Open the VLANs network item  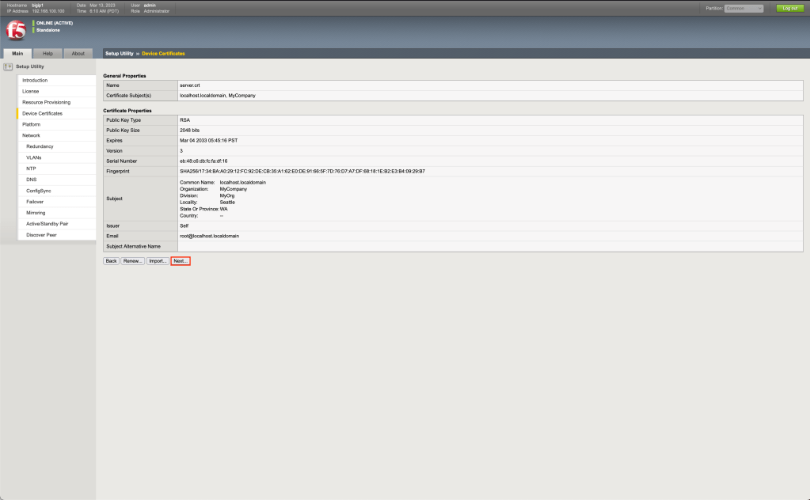click(x=34, y=157)
